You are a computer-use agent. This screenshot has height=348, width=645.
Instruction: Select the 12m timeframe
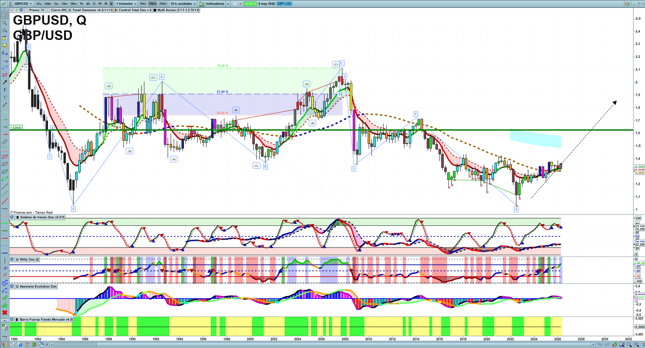[64, 4]
